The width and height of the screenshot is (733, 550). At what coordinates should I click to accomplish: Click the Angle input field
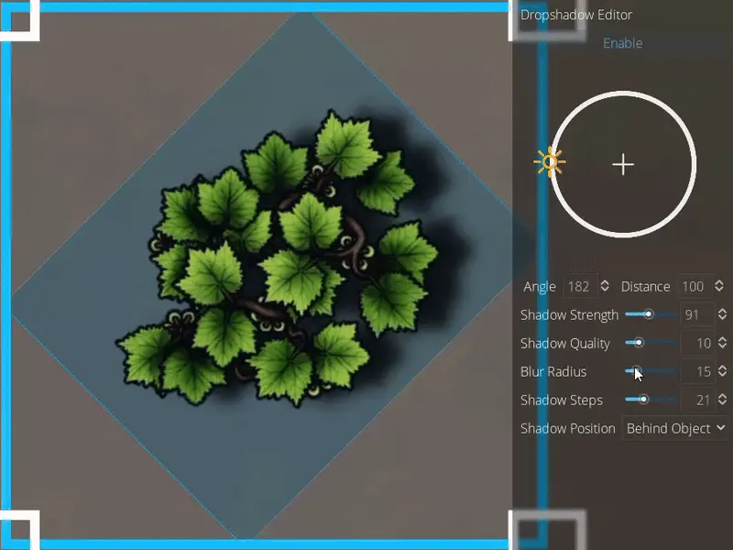pos(579,287)
